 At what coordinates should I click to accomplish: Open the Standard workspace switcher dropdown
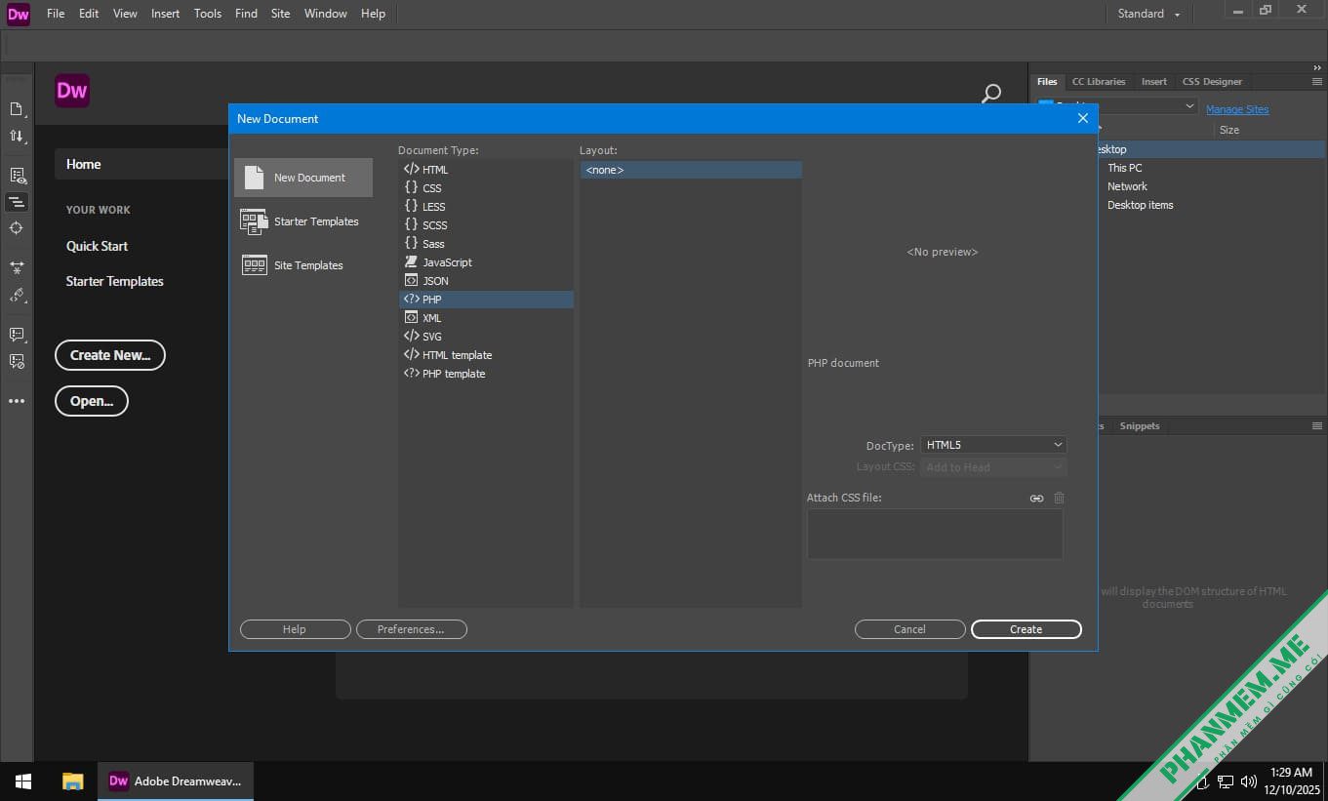click(1148, 14)
